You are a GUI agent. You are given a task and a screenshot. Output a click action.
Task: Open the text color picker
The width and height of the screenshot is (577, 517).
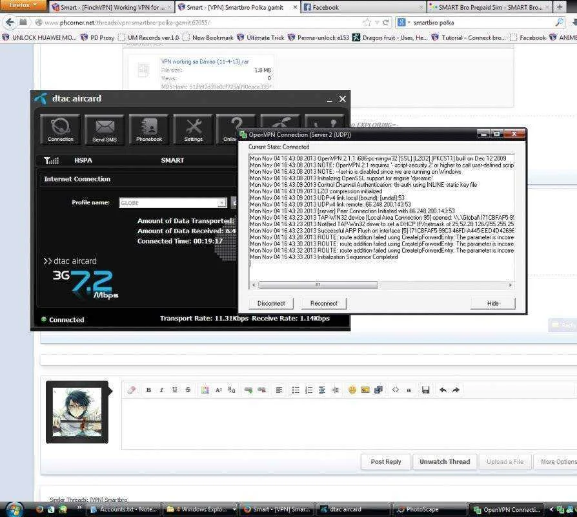point(205,390)
